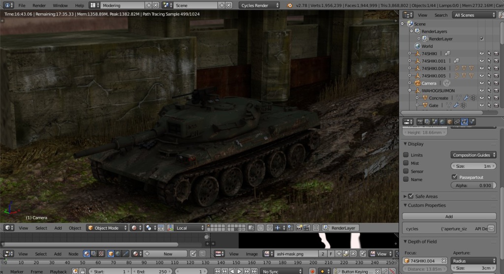
Task: Open the outliner Search menu
Action: tap(441, 15)
